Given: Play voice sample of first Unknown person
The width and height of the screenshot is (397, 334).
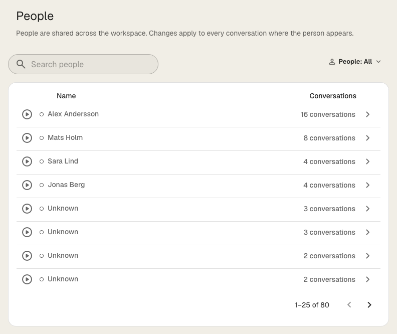Looking at the screenshot, I should coord(27,209).
